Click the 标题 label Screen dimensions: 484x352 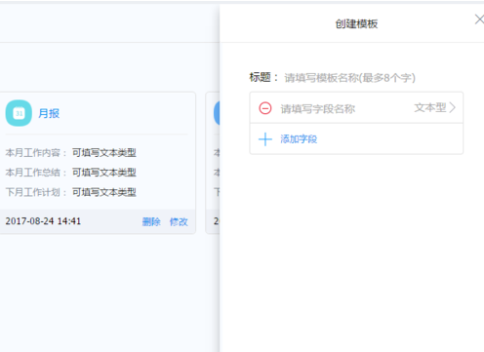coord(263,77)
